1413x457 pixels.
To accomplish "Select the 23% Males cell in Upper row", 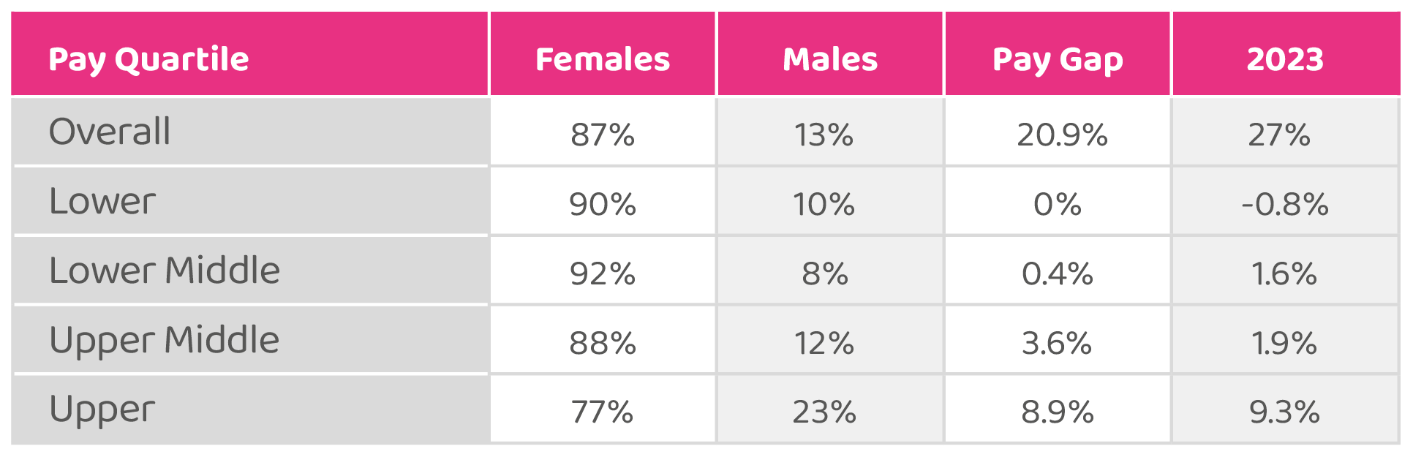I will coord(824,412).
